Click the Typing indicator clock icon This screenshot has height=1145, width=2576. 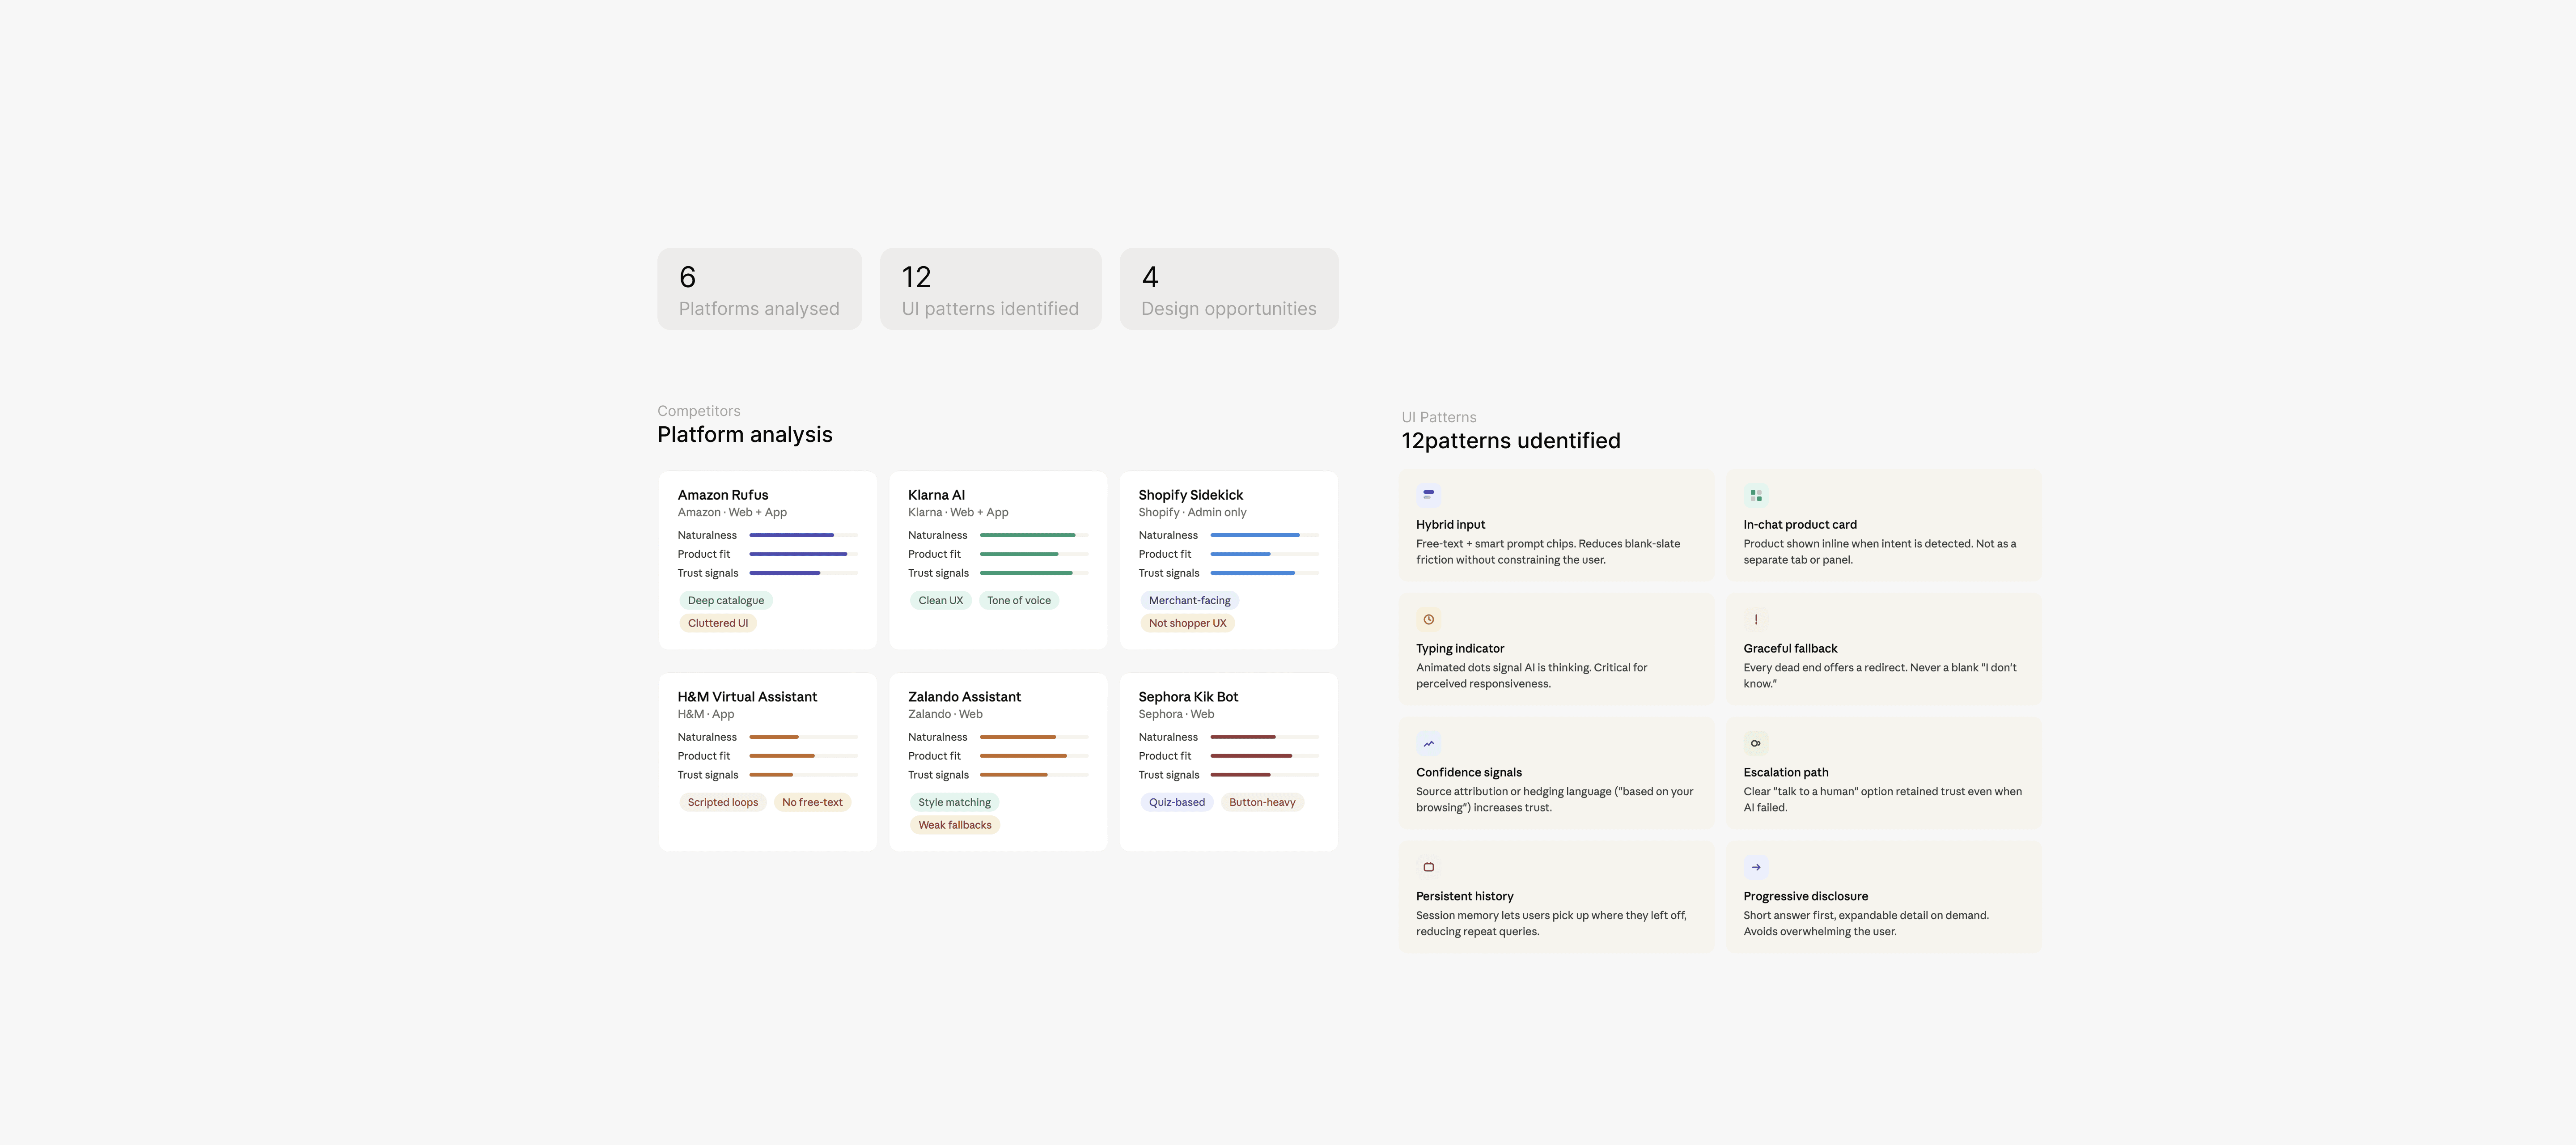click(1428, 619)
